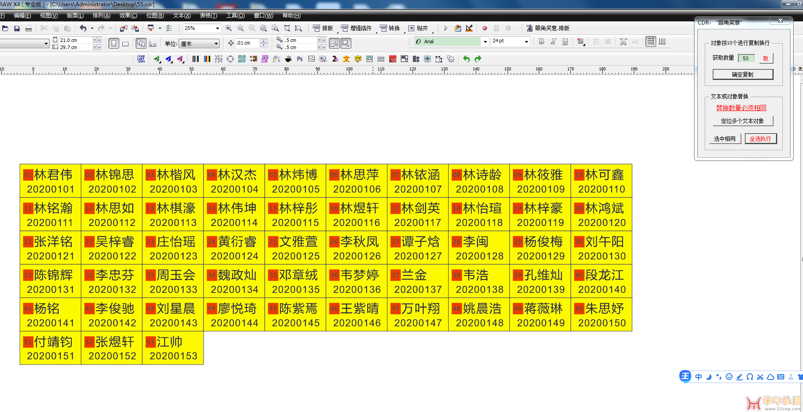Click the CMYK color bars icon
803x412 pixels.
coord(207,59)
